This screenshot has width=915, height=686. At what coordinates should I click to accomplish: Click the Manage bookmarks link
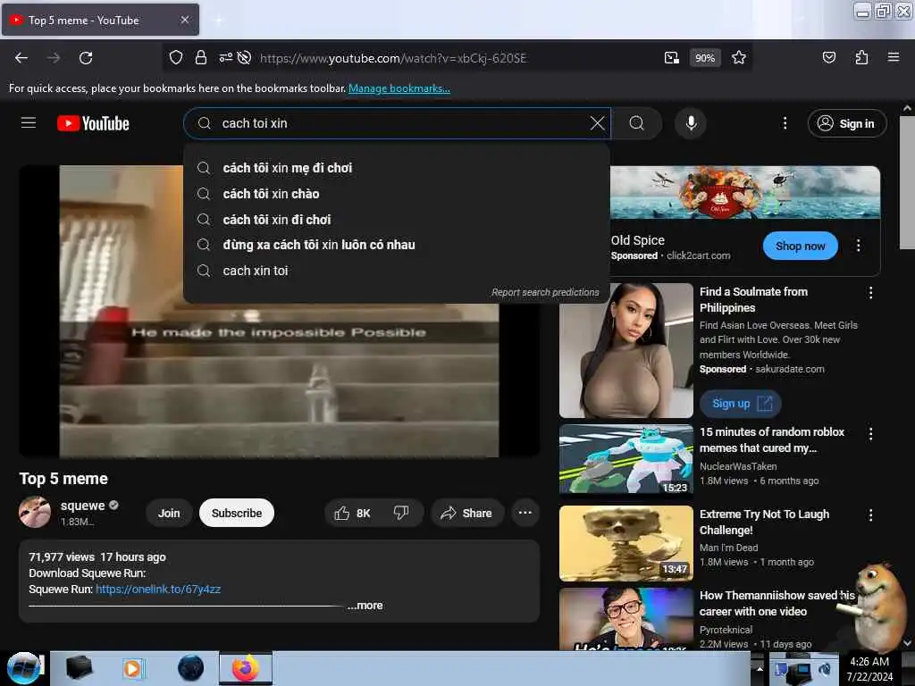point(399,88)
